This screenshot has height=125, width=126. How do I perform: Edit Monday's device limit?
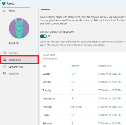pyautogui.click(x=83, y=82)
